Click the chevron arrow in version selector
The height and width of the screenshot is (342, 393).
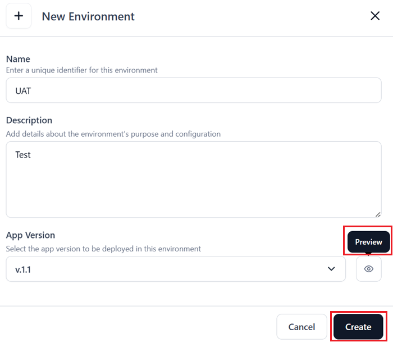(331, 269)
